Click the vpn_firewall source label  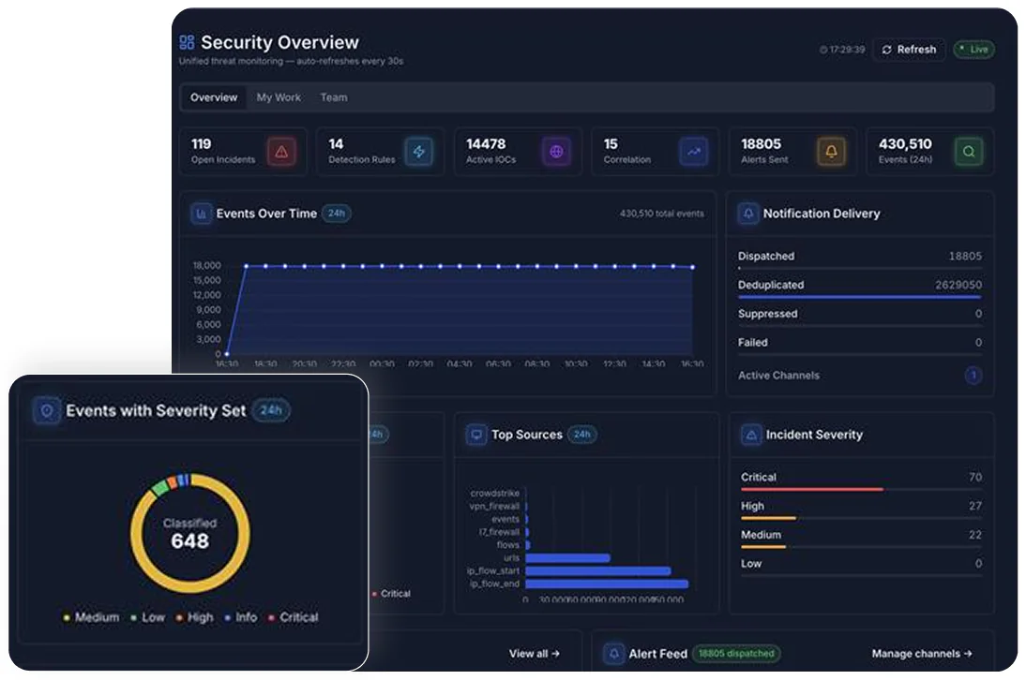[x=494, y=506]
